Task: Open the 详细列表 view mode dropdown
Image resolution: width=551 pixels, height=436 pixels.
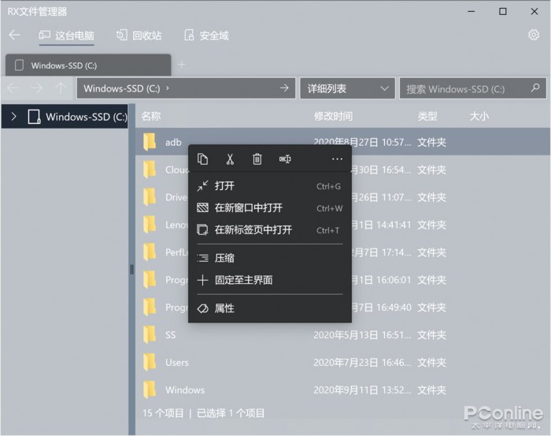Action: point(348,88)
